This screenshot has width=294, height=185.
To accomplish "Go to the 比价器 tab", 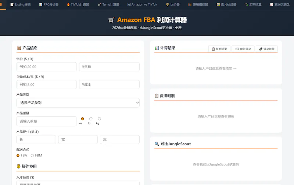I will pos(173,4).
